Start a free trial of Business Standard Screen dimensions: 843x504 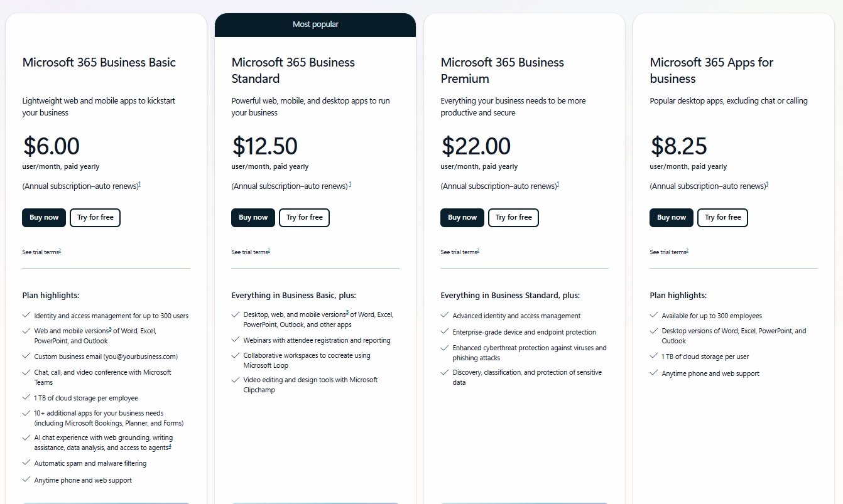[x=304, y=217]
